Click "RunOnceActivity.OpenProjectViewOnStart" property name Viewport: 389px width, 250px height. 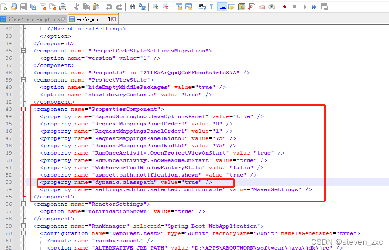[x=161, y=153]
